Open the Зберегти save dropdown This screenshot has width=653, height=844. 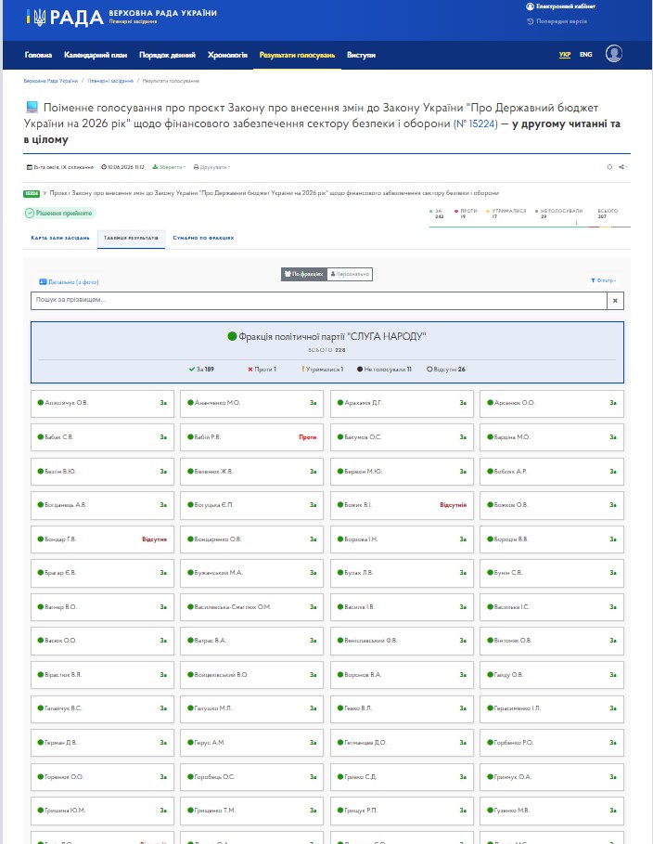pyautogui.click(x=169, y=167)
